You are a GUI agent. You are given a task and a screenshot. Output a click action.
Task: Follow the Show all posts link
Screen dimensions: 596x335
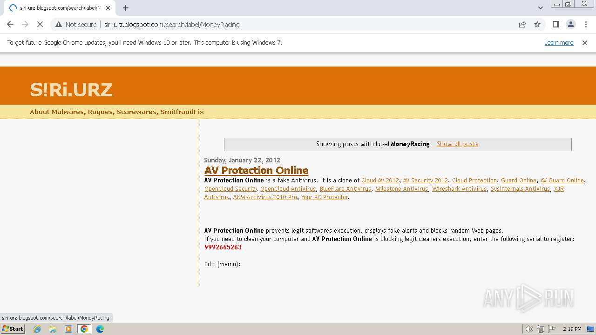coord(457,144)
